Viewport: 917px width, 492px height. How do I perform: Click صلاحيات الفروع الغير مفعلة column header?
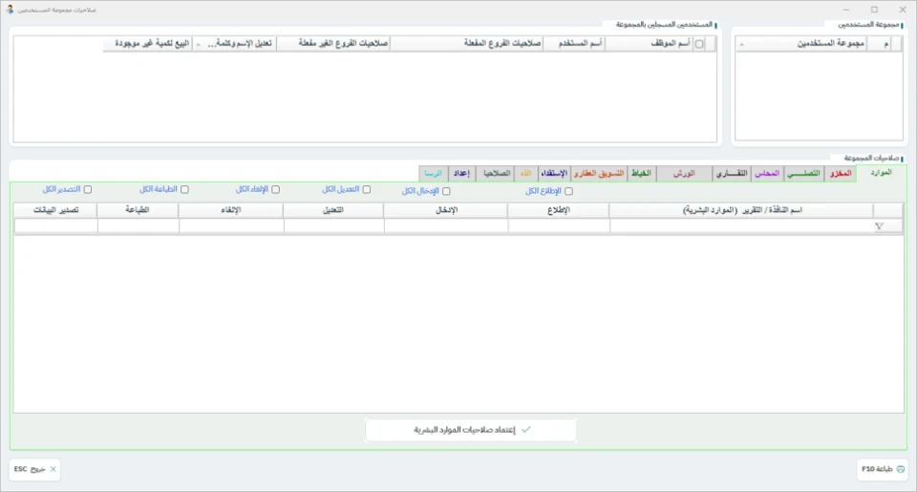coord(333,44)
